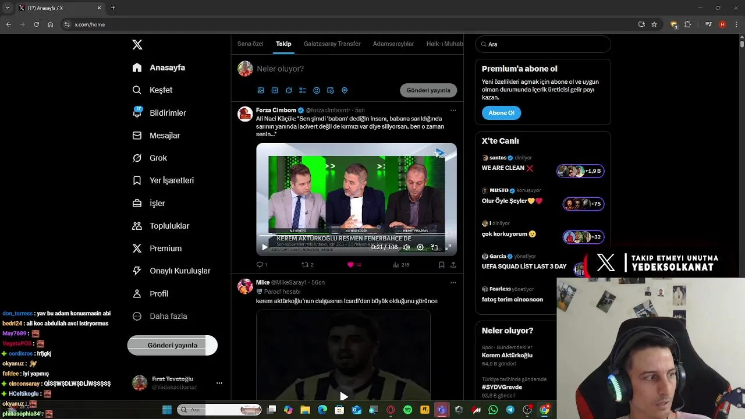Open Kerem Aktürkoğlu trending topic
The image size is (745, 419).
click(x=507, y=355)
